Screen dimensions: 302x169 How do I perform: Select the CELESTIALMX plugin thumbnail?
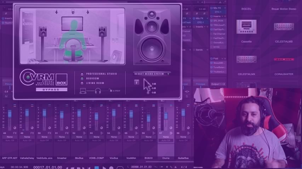(x=246, y=60)
